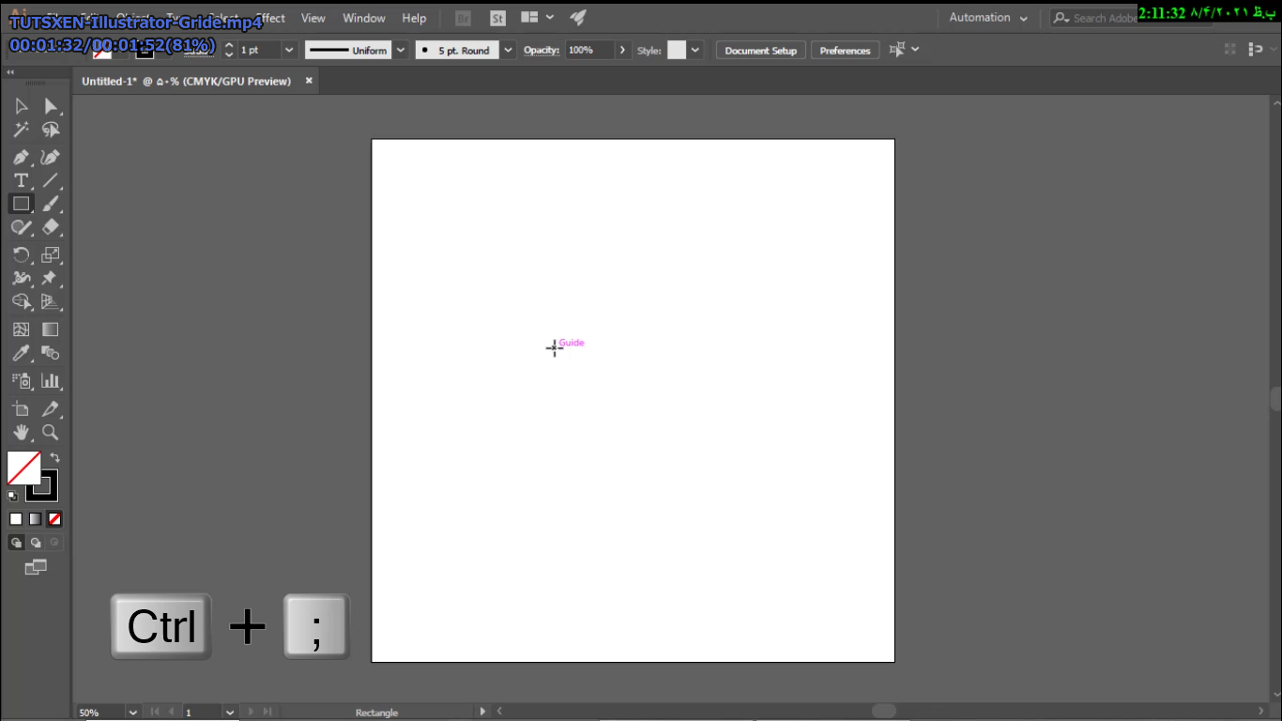Select the Eraser tool

click(x=51, y=227)
